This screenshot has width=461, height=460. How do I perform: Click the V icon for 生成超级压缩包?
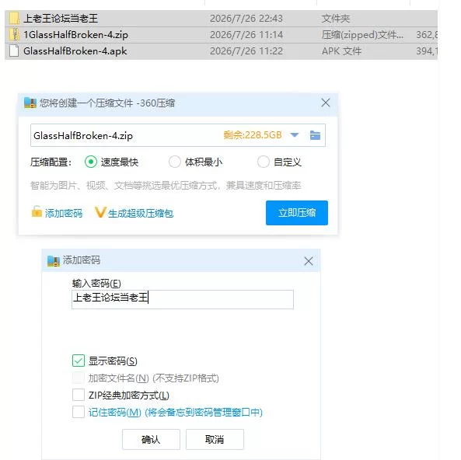click(x=100, y=212)
